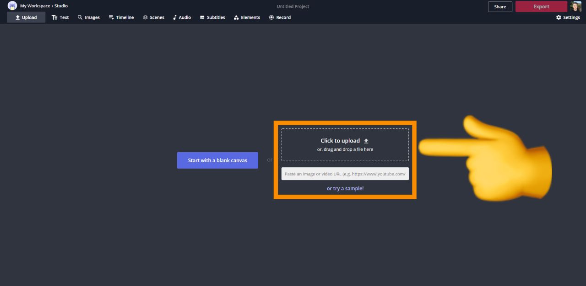This screenshot has height=286, width=586.
Task: Open the user profile avatar
Action: point(575,6)
